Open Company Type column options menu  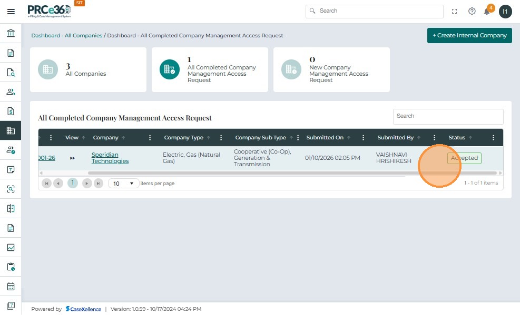click(x=221, y=138)
